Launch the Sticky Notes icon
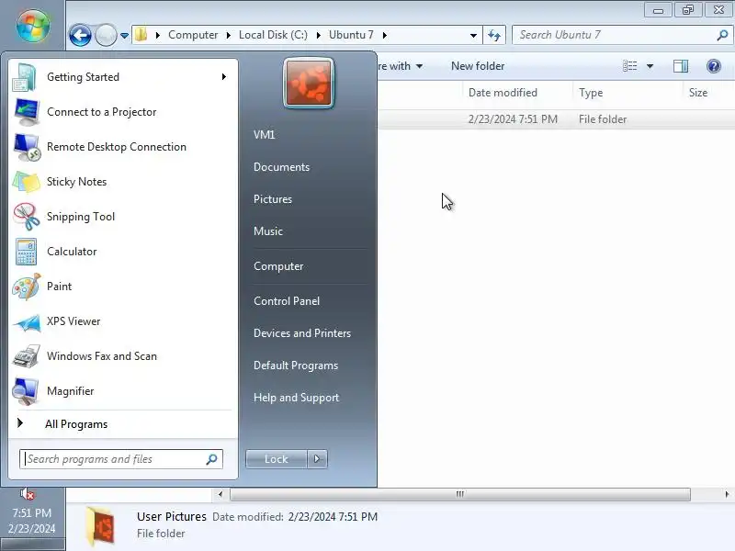This screenshot has height=551, width=735. coord(27,182)
